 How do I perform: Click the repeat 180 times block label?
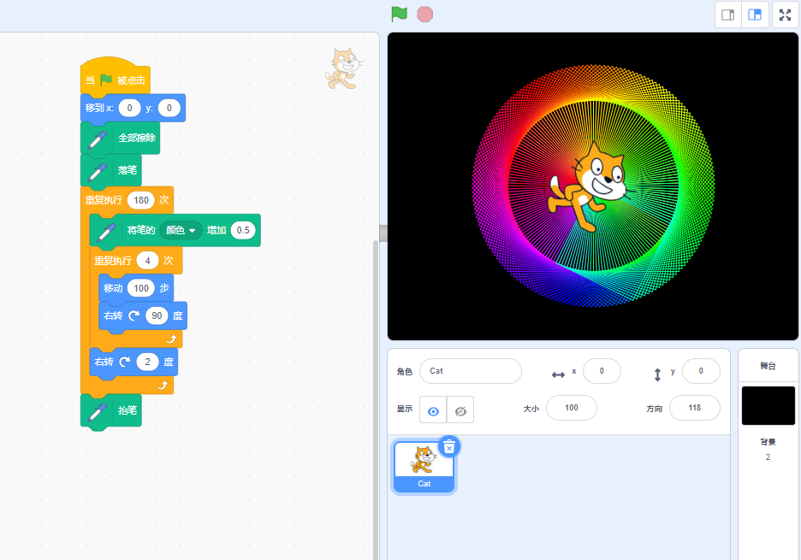pyautogui.click(x=104, y=200)
